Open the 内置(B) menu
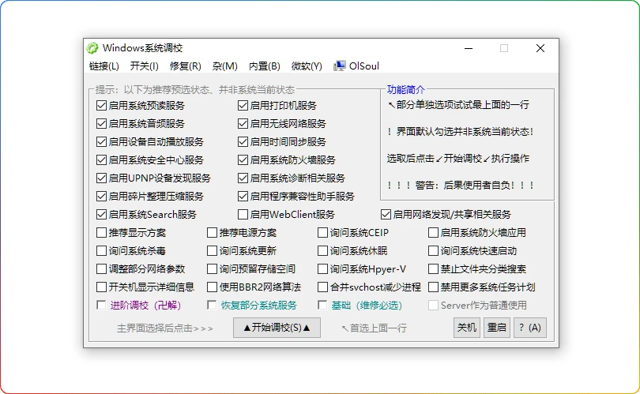The height and width of the screenshot is (394, 640). pos(265,66)
